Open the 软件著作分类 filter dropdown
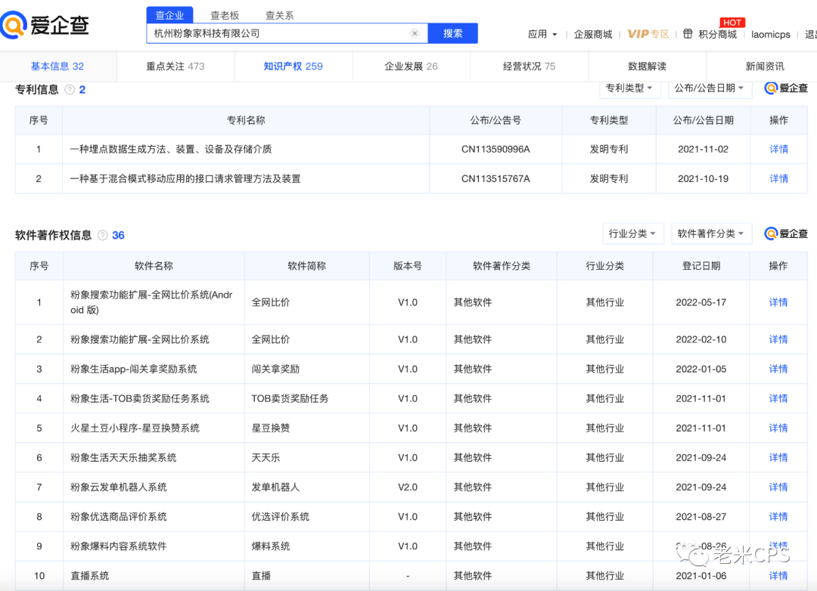Screen dimensions: 817x591 point(711,234)
